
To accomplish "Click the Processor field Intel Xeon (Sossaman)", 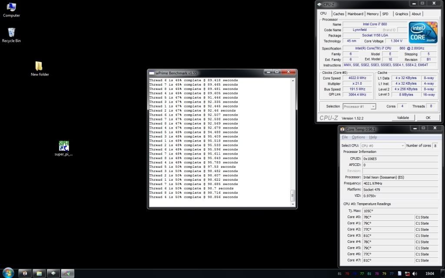I will [400, 177].
